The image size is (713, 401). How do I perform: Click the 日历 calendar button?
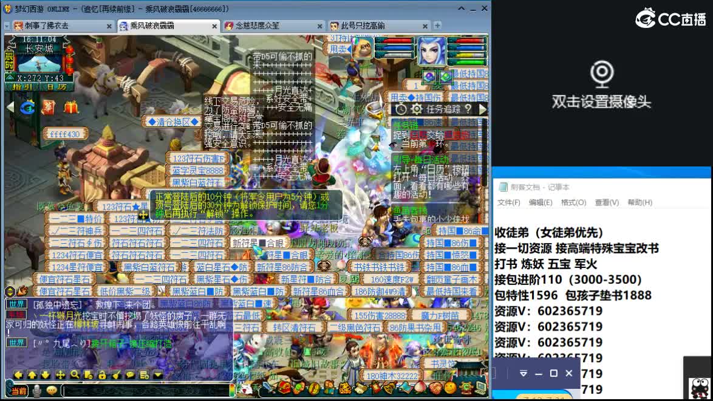(56, 86)
